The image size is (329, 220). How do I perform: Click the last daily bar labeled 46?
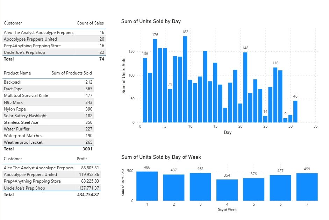coord(295,112)
